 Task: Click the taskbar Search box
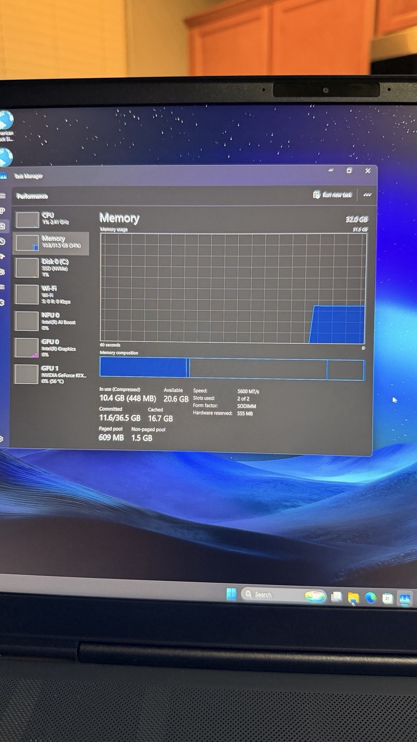pyautogui.click(x=284, y=595)
